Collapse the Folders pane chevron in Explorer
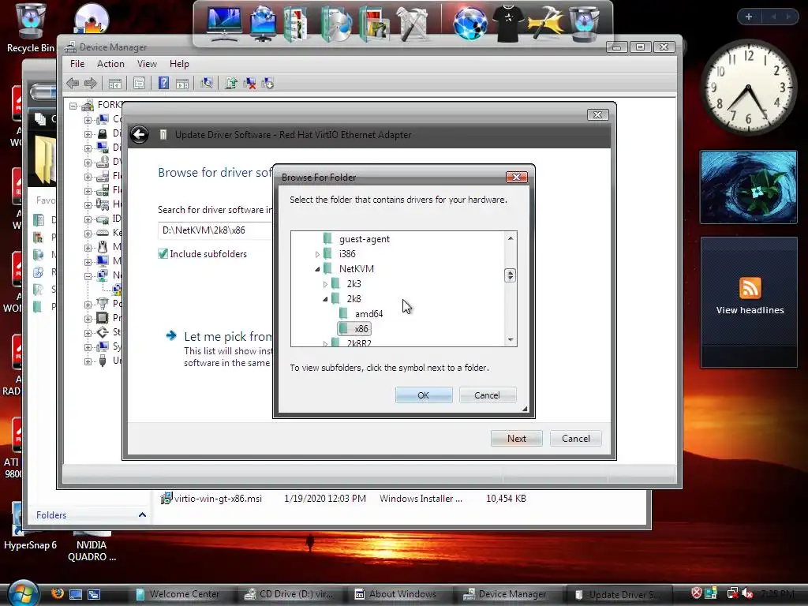The image size is (808, 606). coord(142,514)
